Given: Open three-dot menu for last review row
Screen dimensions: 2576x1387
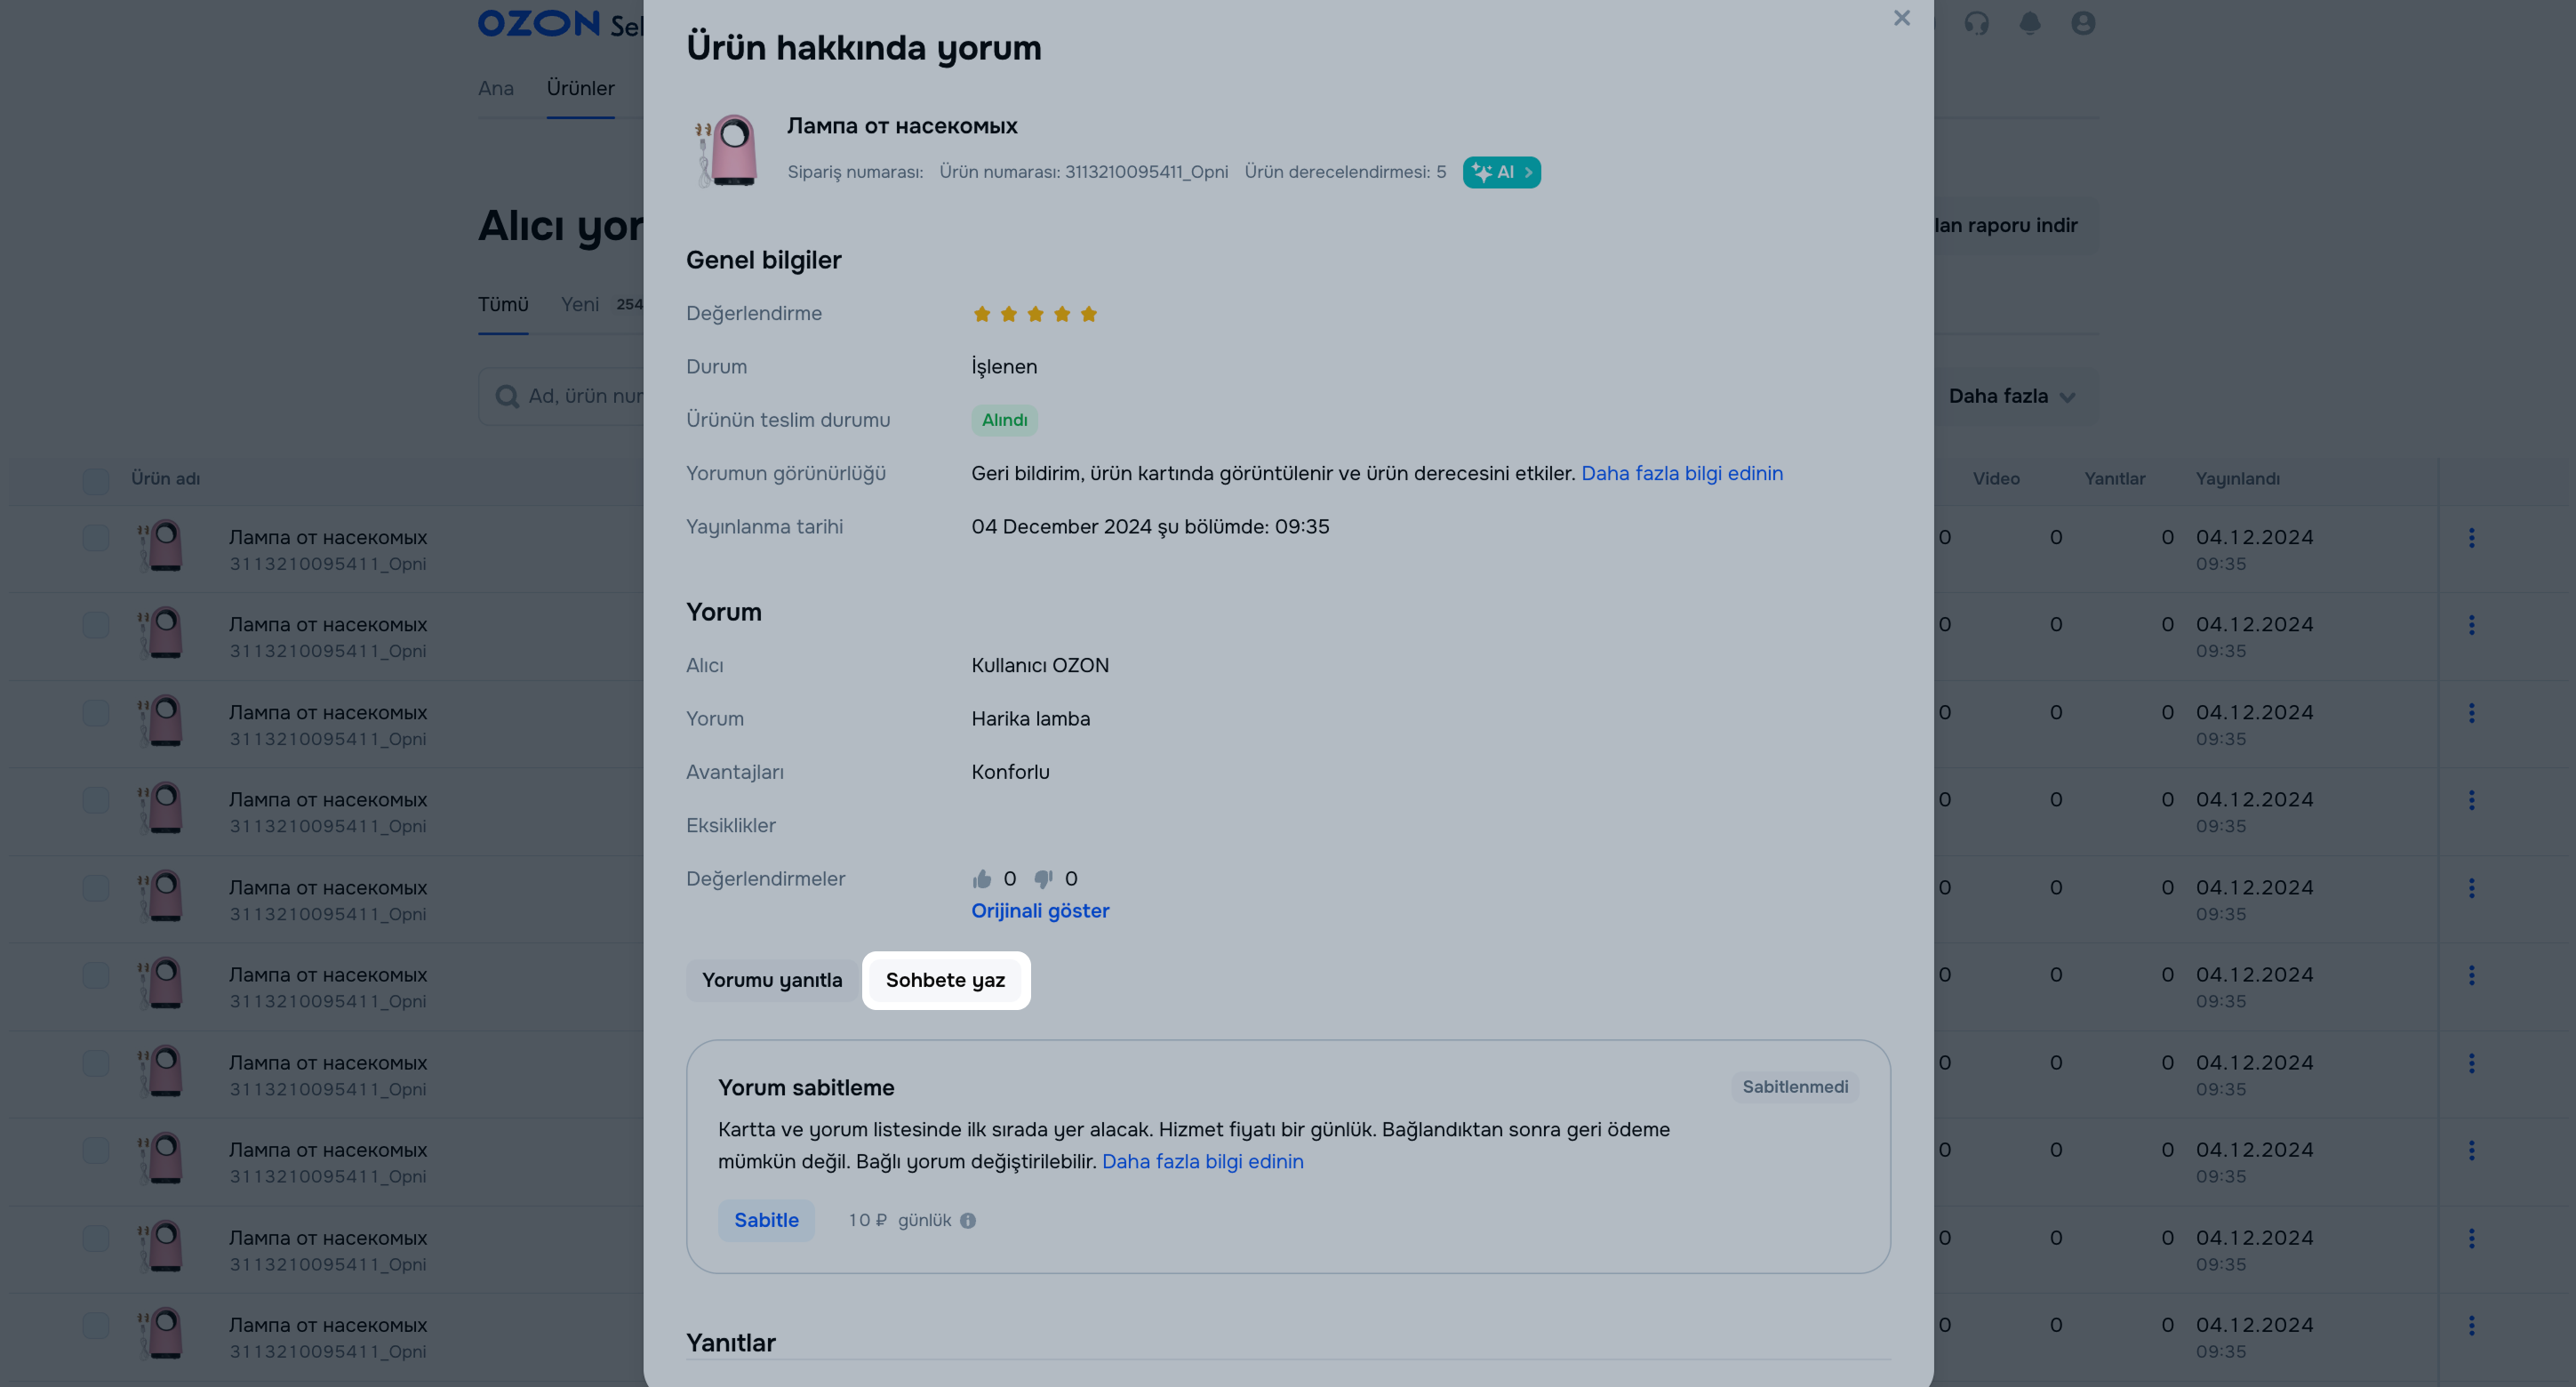Looking at the screenshot, I should pos(2471,1325).
